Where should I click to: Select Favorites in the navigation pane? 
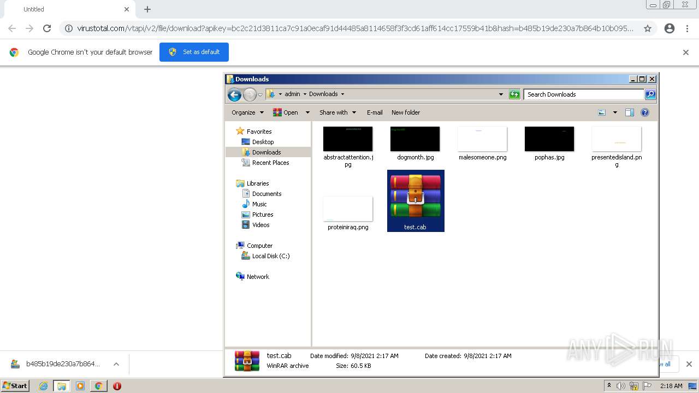(x=259, y=132)
